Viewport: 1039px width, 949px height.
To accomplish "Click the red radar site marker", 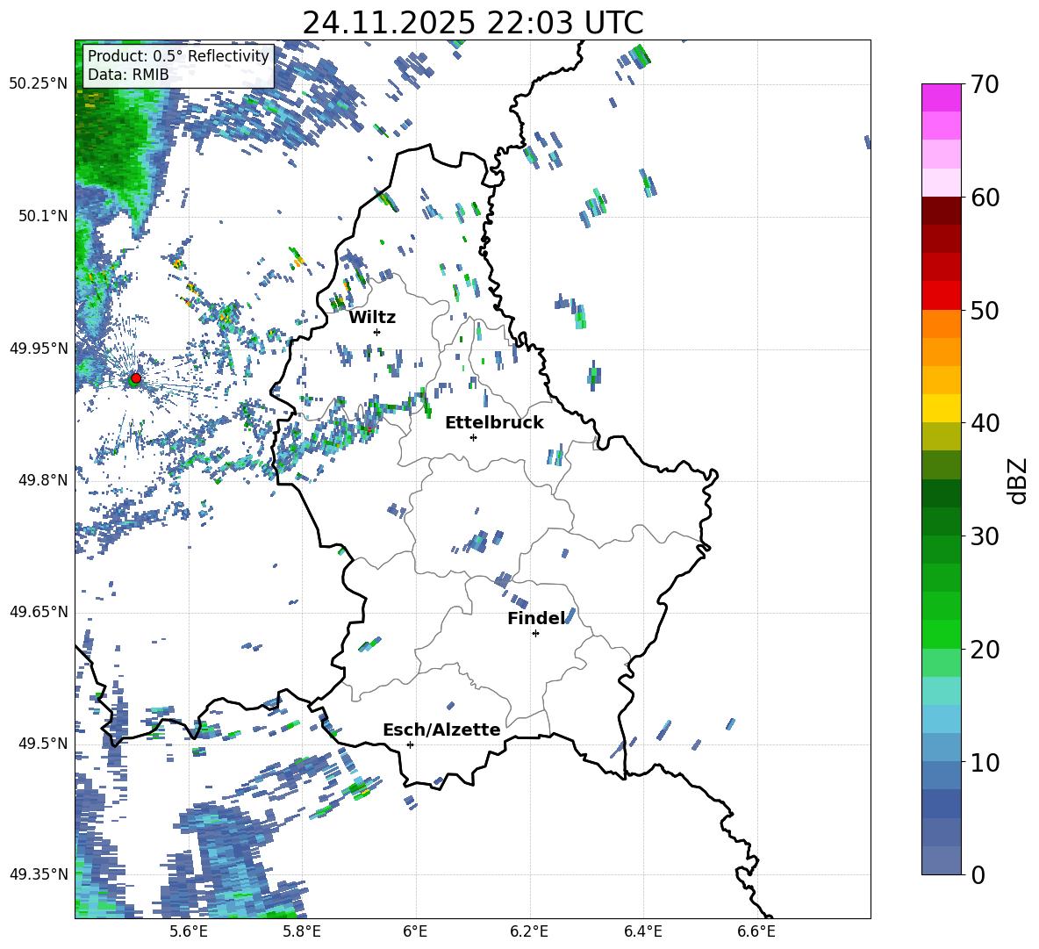I will [x=136, y=378].
